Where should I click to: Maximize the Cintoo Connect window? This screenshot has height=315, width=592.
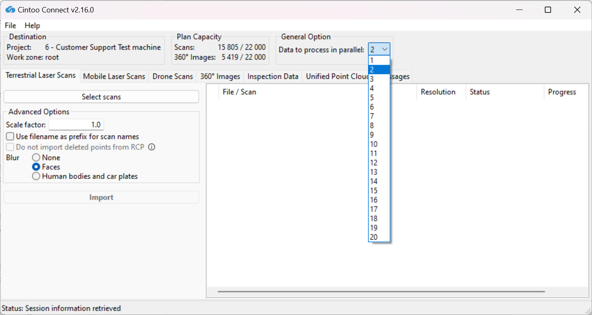(548, 10)
